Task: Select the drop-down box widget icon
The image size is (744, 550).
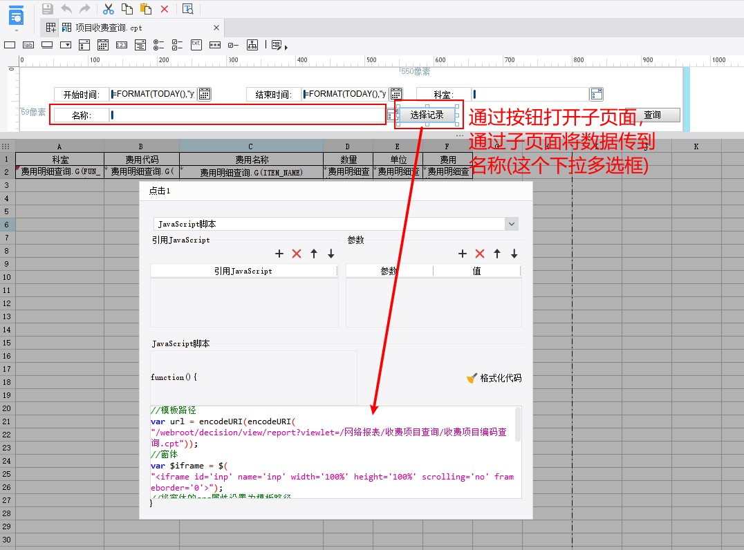Action: point(66,45)
